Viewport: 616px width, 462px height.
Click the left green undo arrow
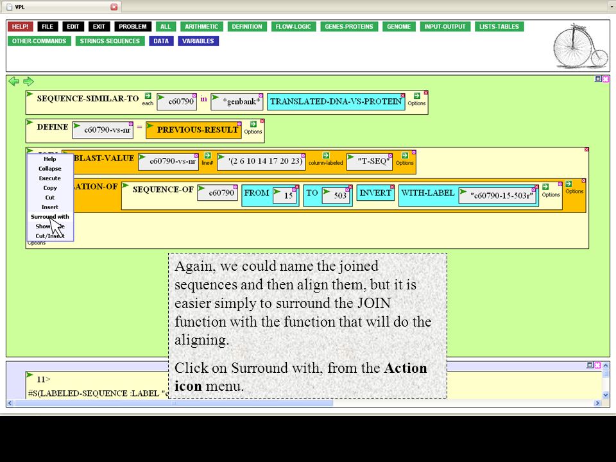13,81
